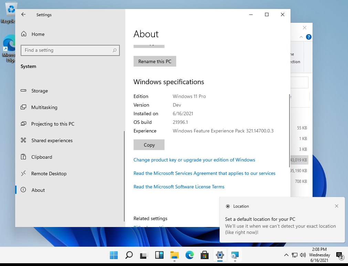Open Storage settings

(x=34, y=91)
